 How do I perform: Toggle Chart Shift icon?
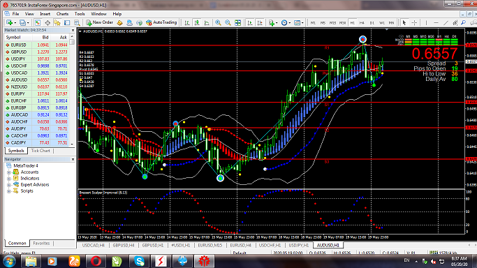tap(260, 22)
